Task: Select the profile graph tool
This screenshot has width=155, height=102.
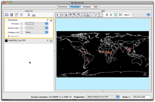Action: (101, 15)
